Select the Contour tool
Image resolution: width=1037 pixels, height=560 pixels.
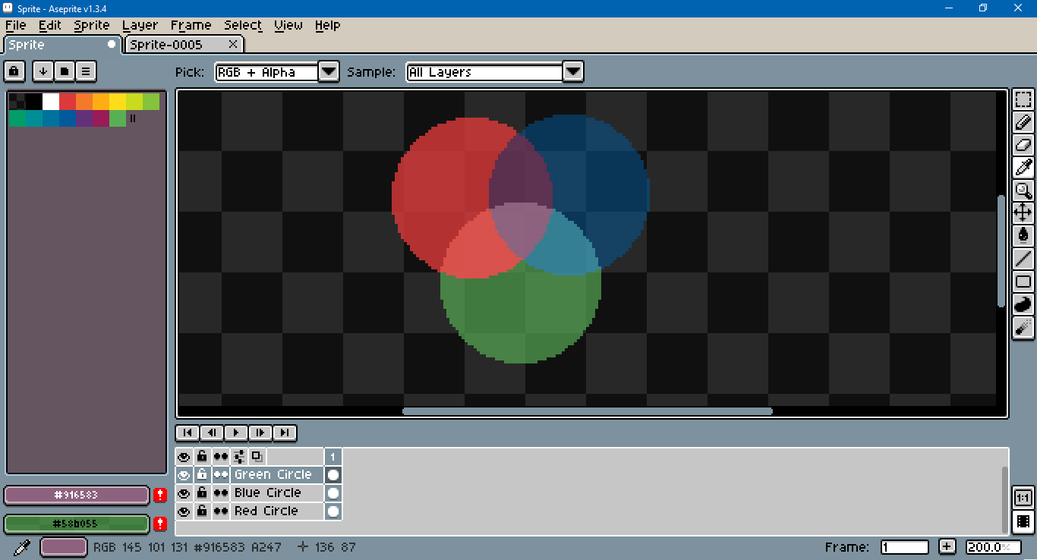1023,304
